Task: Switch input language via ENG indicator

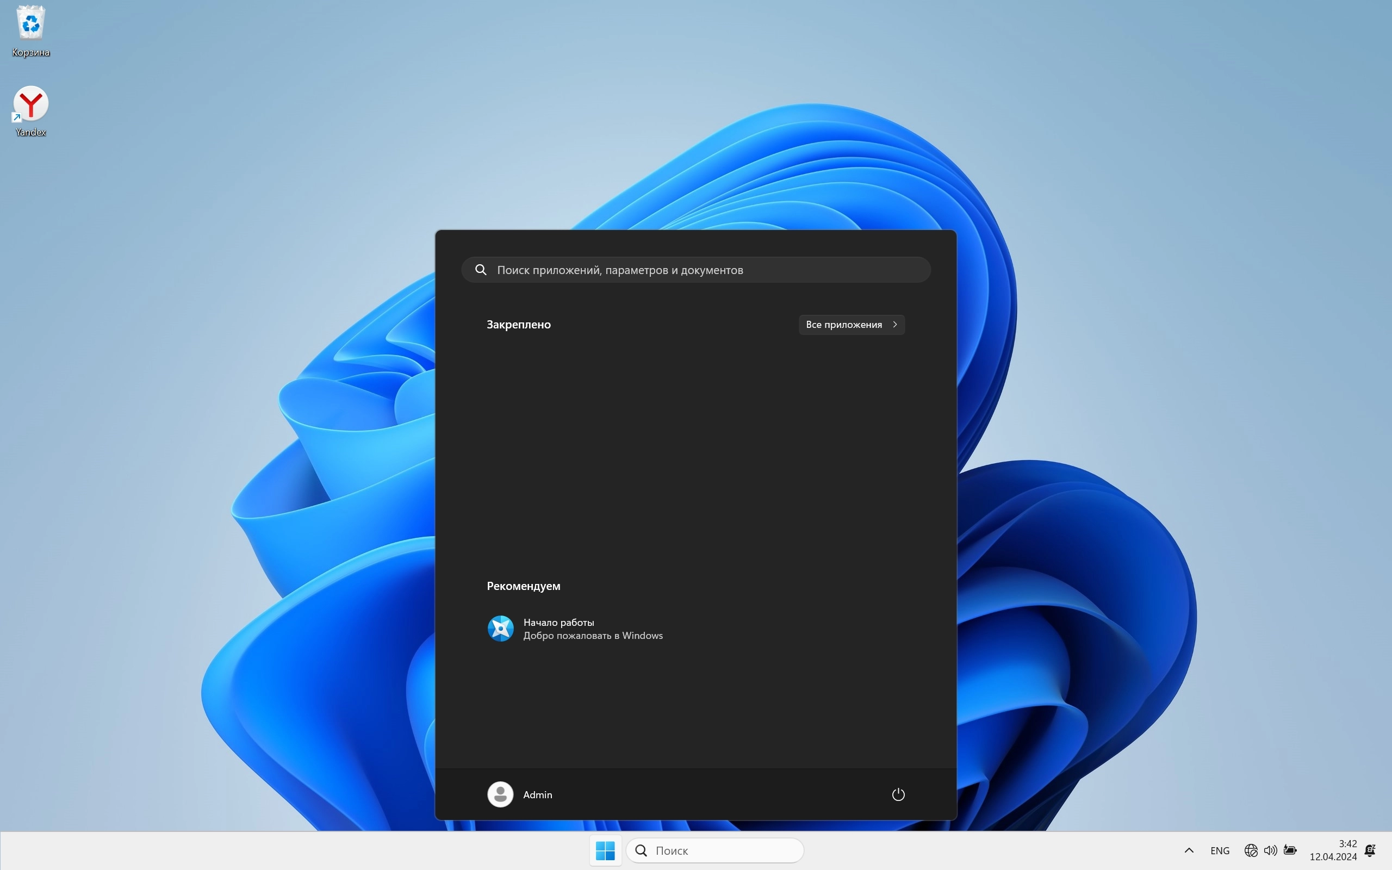Action: point(1220,850)
